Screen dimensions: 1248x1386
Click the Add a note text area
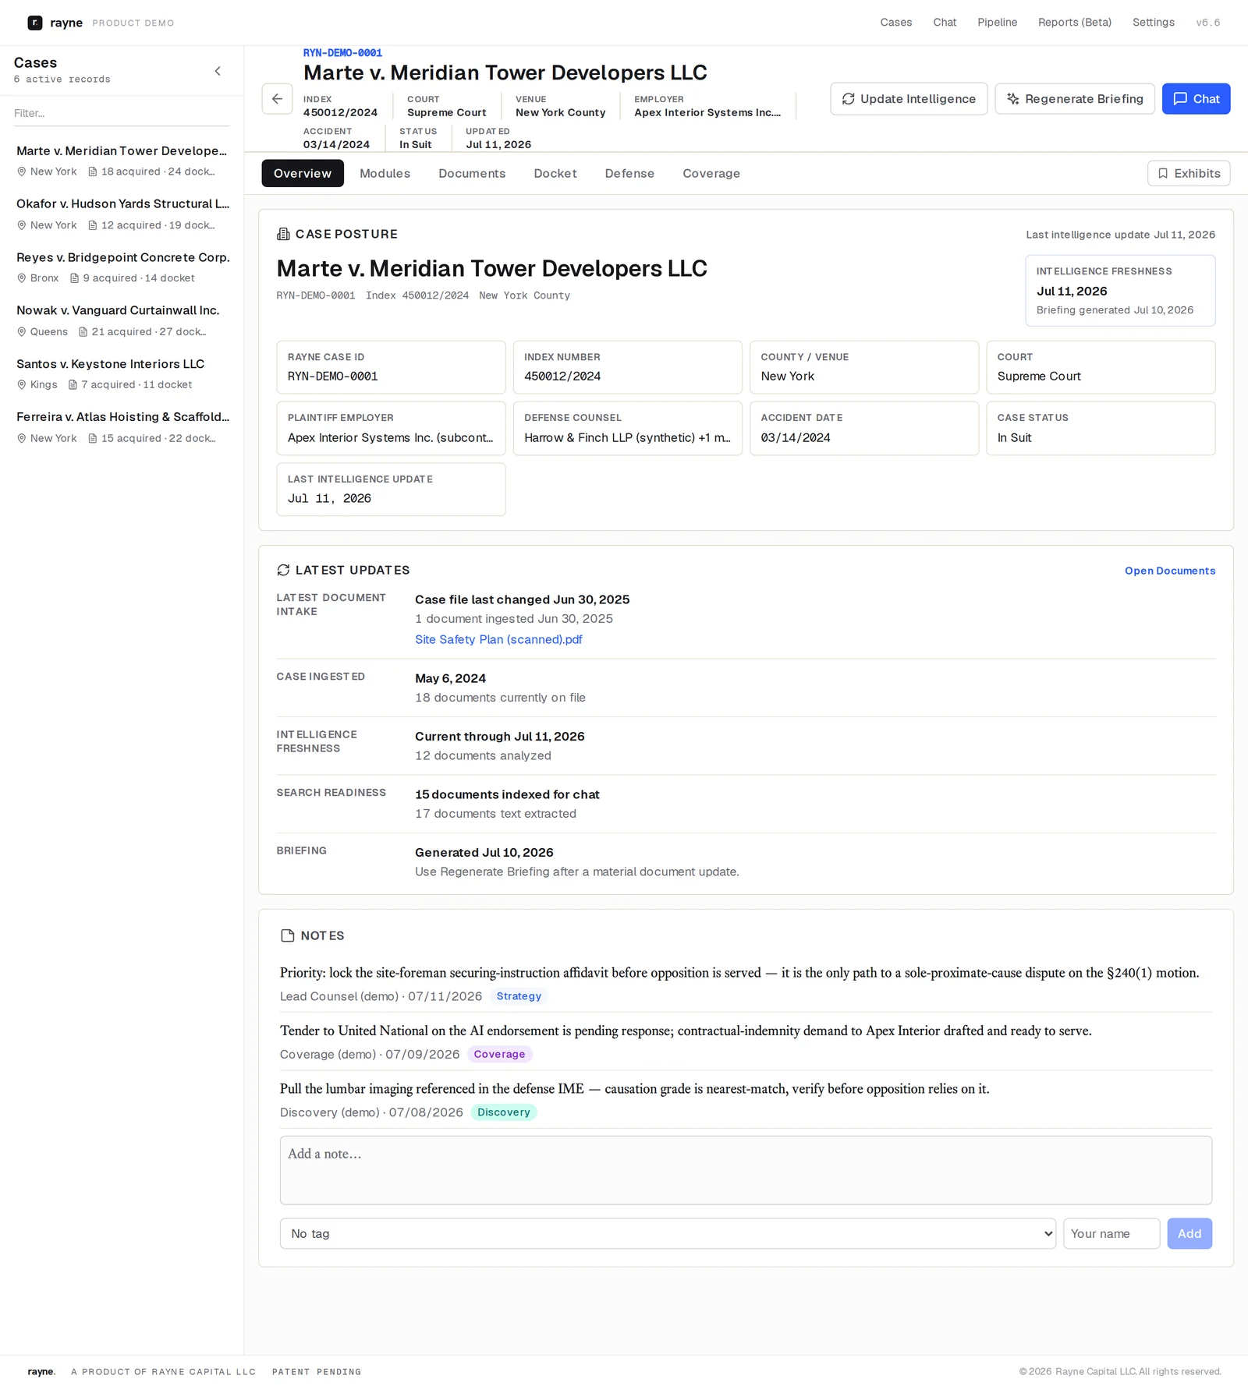coord(746,1170)
